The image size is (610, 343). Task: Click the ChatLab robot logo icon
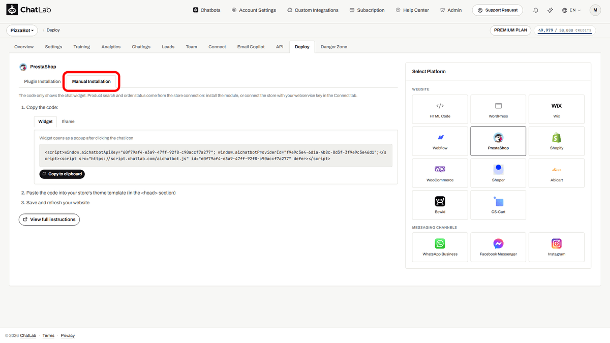(x=12, y=10)
